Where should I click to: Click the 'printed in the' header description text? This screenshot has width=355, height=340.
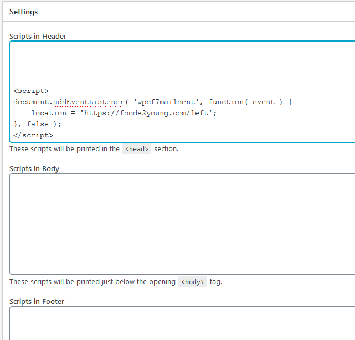click(x=98, y=149)
